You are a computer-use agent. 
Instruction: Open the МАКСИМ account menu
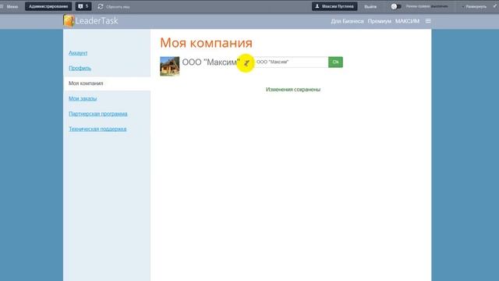(x=407, y=21)
